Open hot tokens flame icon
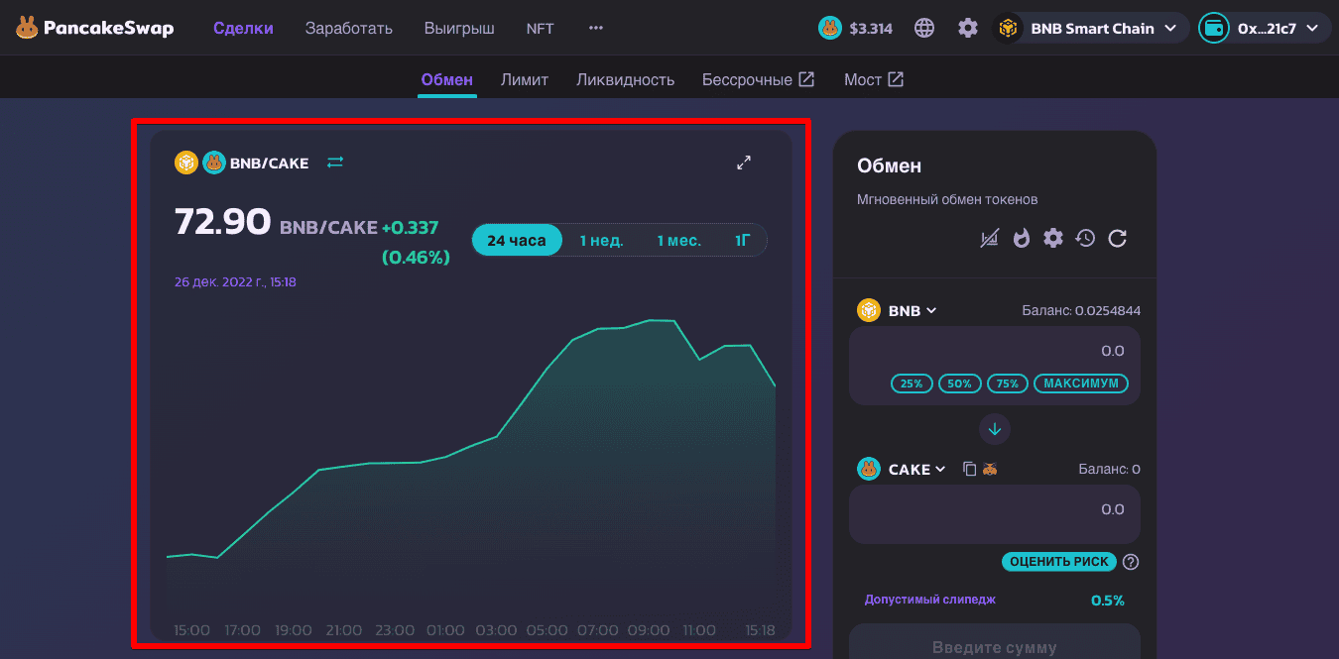This screenshot has height=659, width=1339. [1022, 238]
